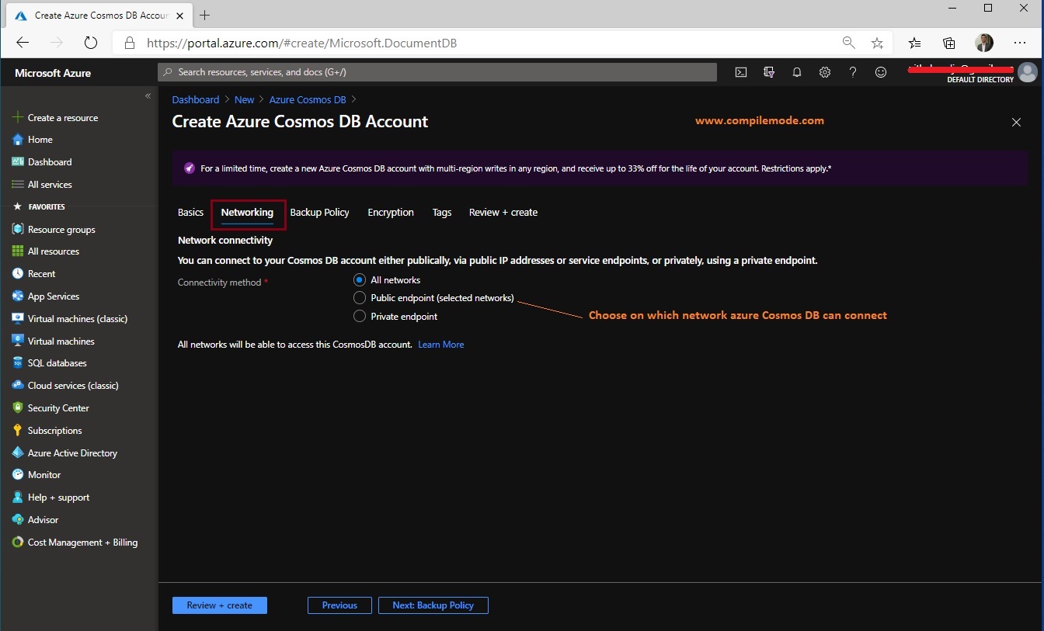Open Cloud Shell from the top bar
The width and height of the screenshot is (1044, 631).
point(741,72)
